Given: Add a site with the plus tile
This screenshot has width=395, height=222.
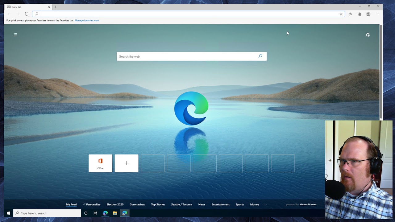Looking at the screenshot, I should pyautogui.click(x=127, y=163).
